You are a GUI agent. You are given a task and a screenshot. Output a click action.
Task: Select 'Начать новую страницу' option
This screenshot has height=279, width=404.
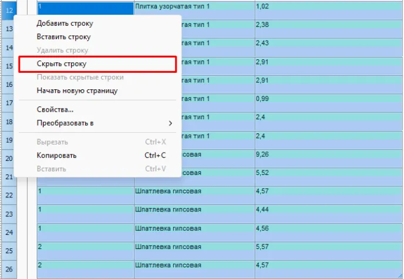pyautogui.click(x=77, y=91)
